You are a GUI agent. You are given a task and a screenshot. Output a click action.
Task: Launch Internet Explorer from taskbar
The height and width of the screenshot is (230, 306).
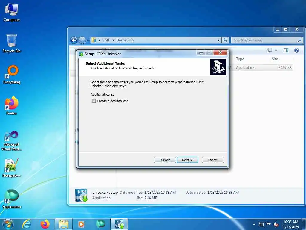coord(27,224)
